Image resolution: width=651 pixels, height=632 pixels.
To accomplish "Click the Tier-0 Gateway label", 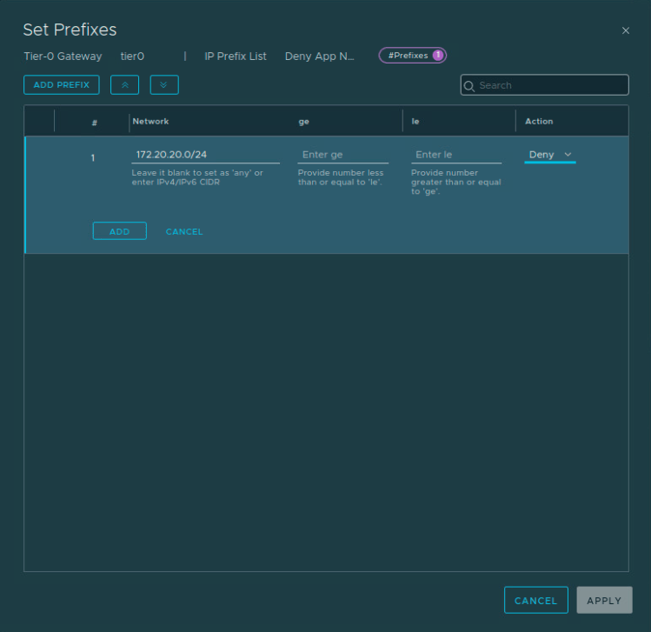I will 63,56.
